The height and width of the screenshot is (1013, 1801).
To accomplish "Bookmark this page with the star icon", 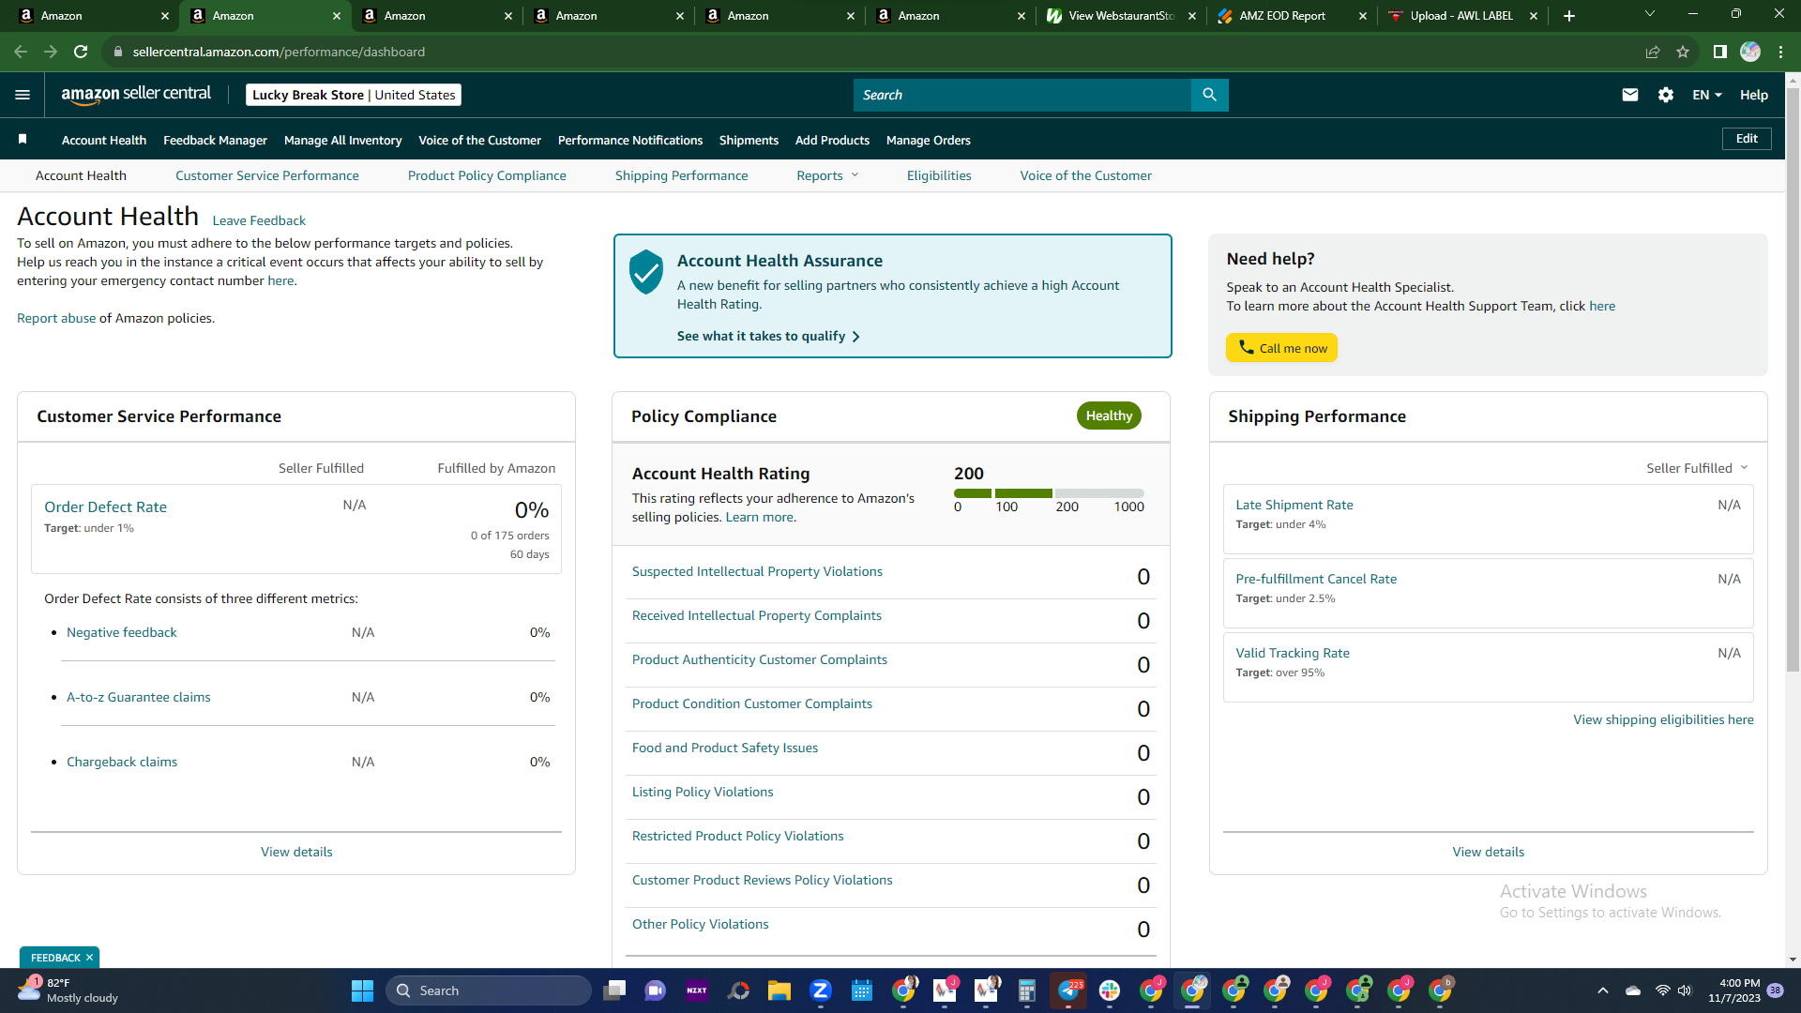I will pyautogui.click(x=1683, y=52).
